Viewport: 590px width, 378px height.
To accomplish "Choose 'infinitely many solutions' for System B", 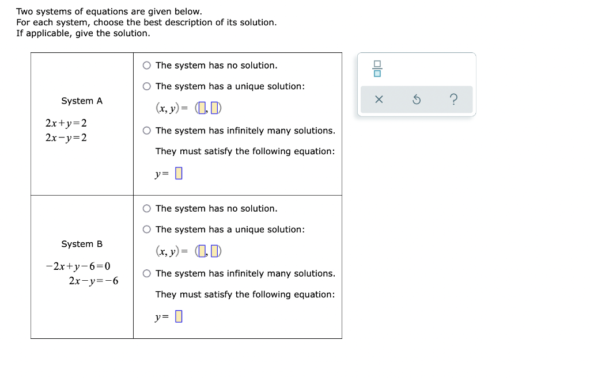I will click(146, 273).
